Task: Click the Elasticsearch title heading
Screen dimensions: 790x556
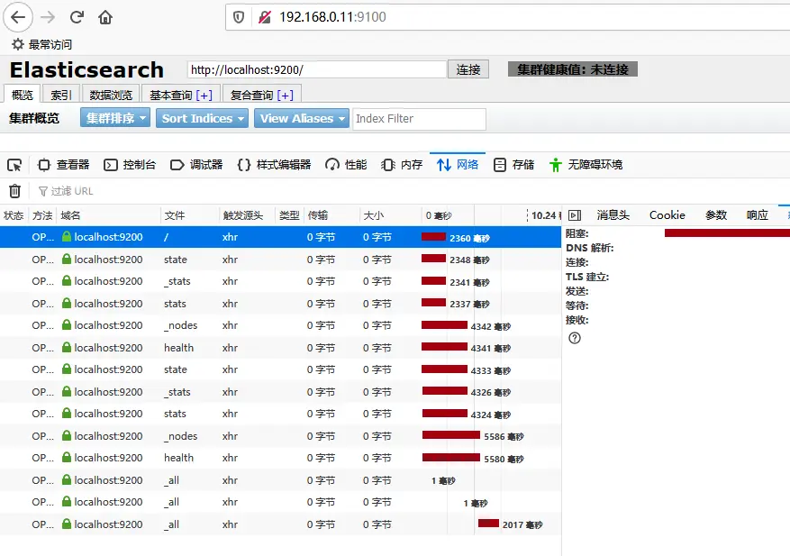Action: (86, 69)
